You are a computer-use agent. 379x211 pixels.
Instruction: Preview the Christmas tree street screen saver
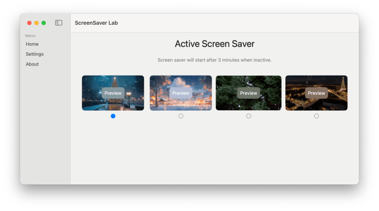tap(113, 93)
